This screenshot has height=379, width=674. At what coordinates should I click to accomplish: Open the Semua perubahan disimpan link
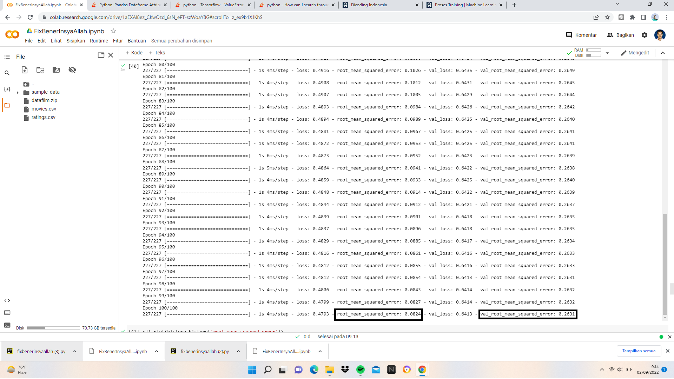pyautogui.click(x=181, y=41)
